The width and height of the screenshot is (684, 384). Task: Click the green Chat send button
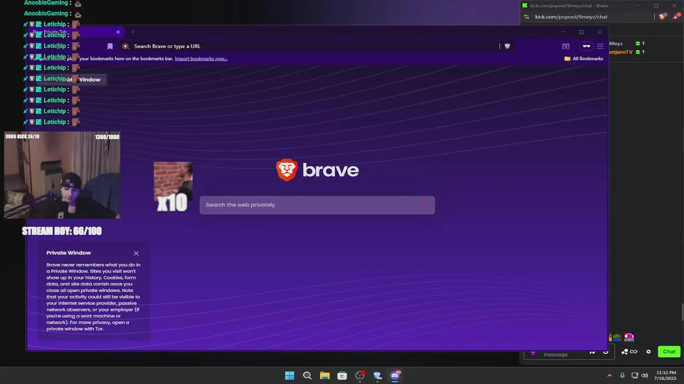pos(669,351)
